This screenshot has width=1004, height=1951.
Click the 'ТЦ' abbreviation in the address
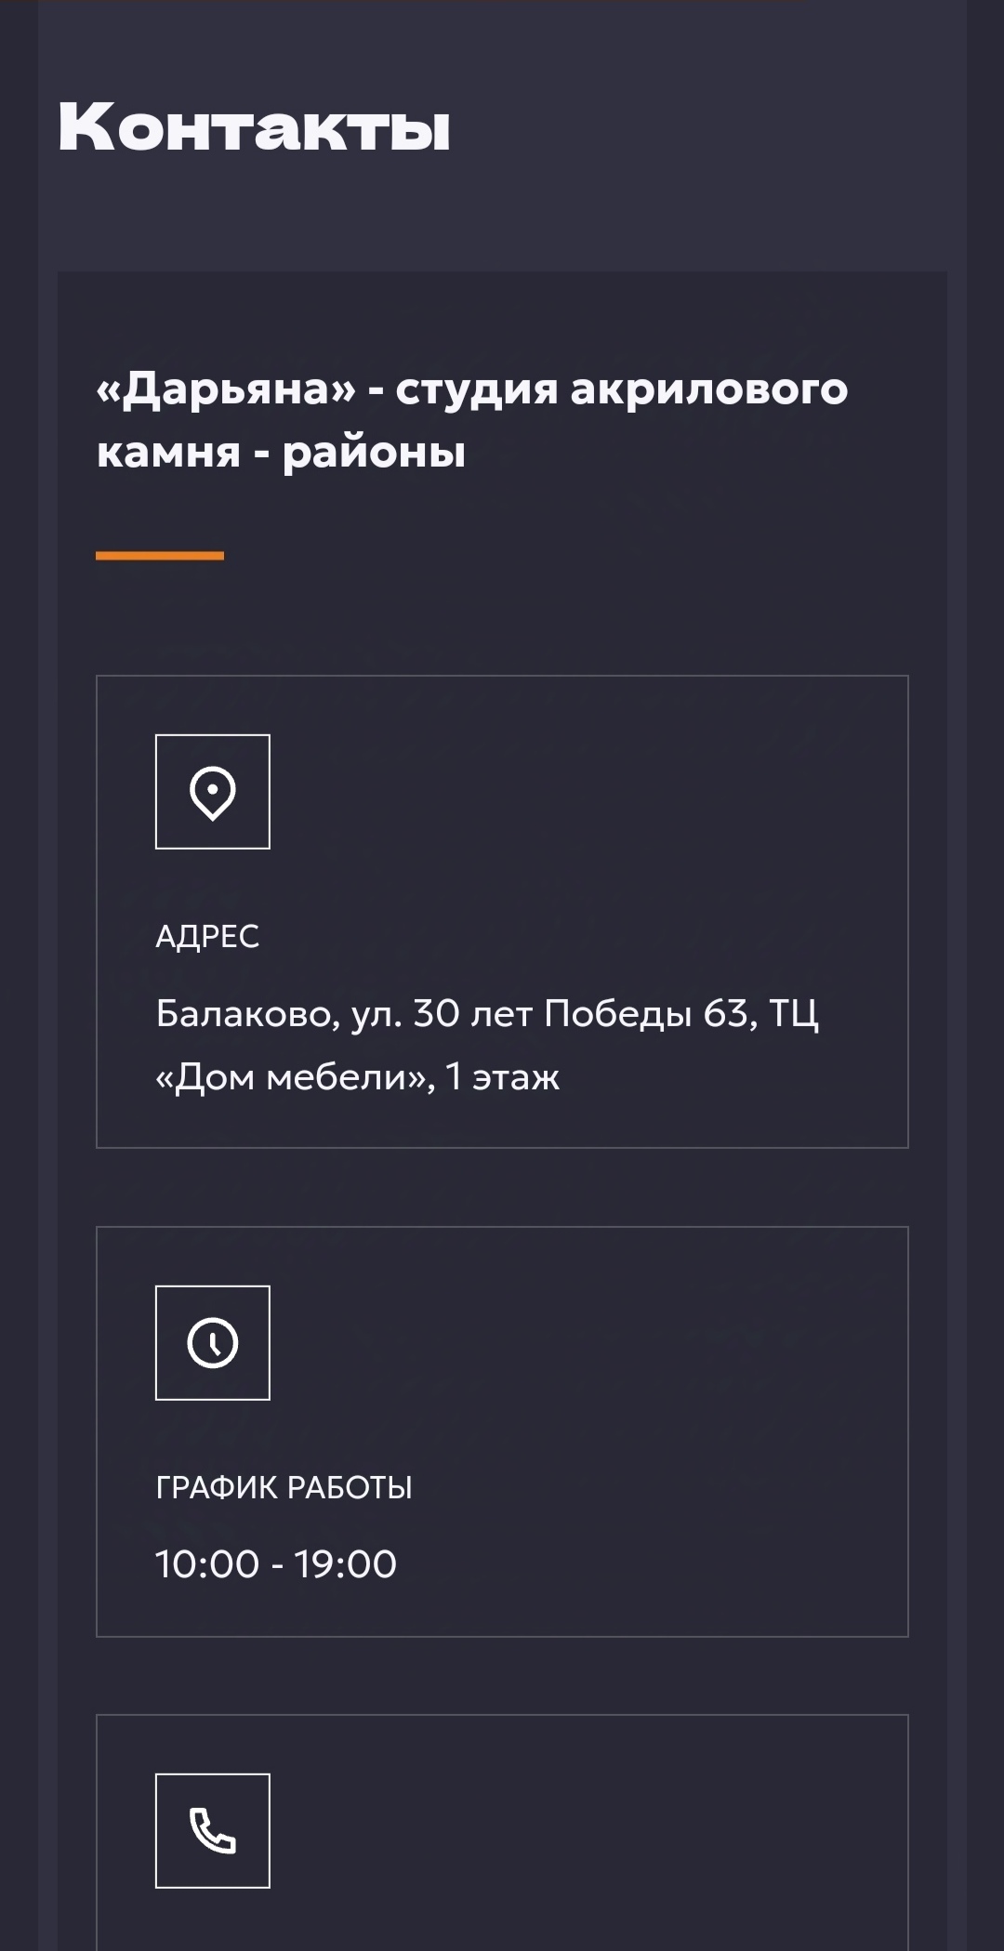793,1013
